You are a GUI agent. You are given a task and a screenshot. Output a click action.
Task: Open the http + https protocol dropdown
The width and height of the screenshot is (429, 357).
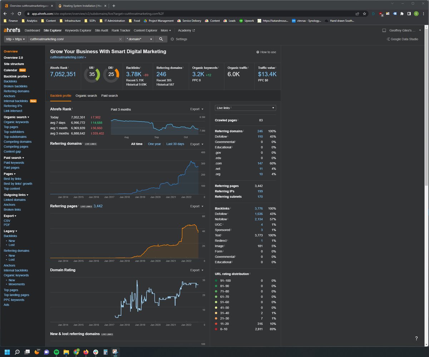pos(15,39)
